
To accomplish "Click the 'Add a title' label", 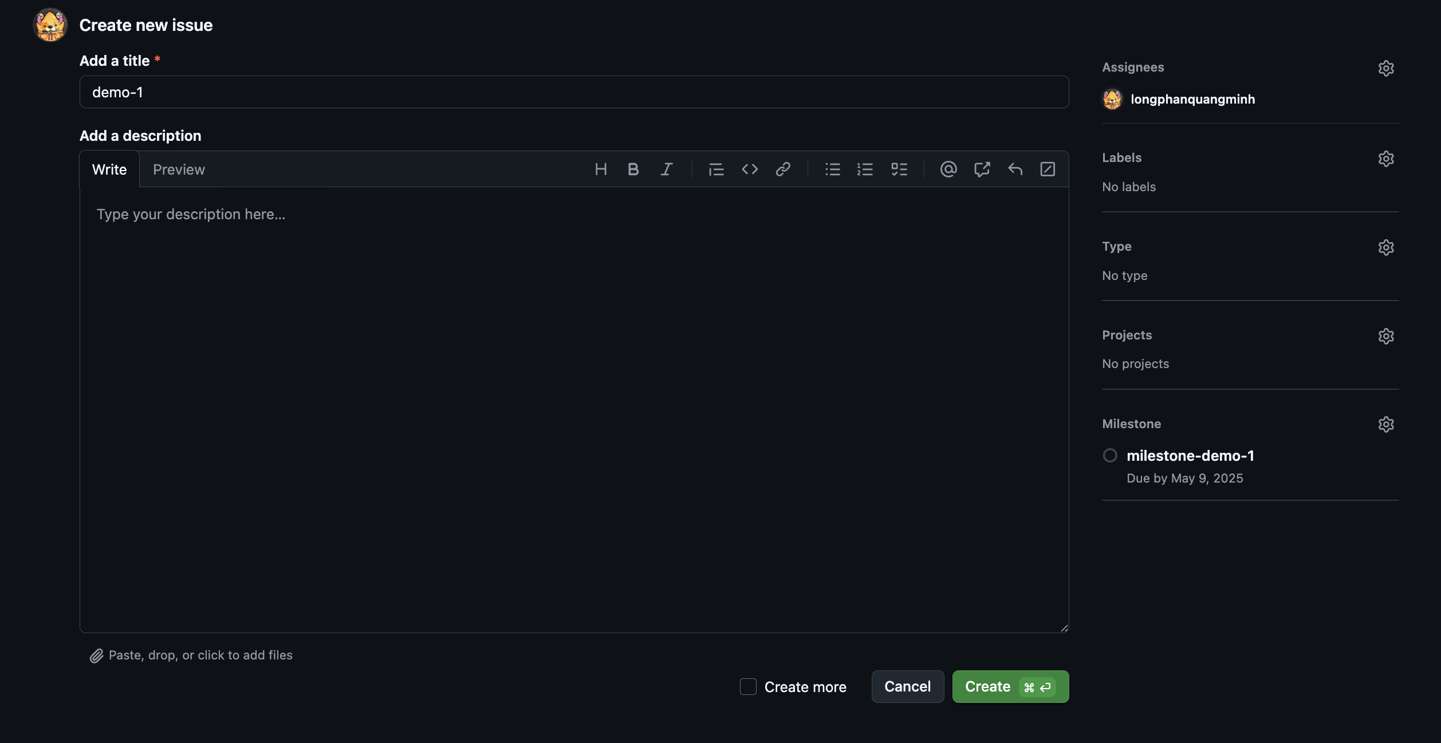I will pos(115,61).
